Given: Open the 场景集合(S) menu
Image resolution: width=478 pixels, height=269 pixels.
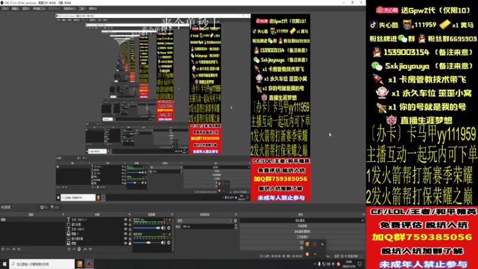Looking at the screenshot, I should point(69,8).
